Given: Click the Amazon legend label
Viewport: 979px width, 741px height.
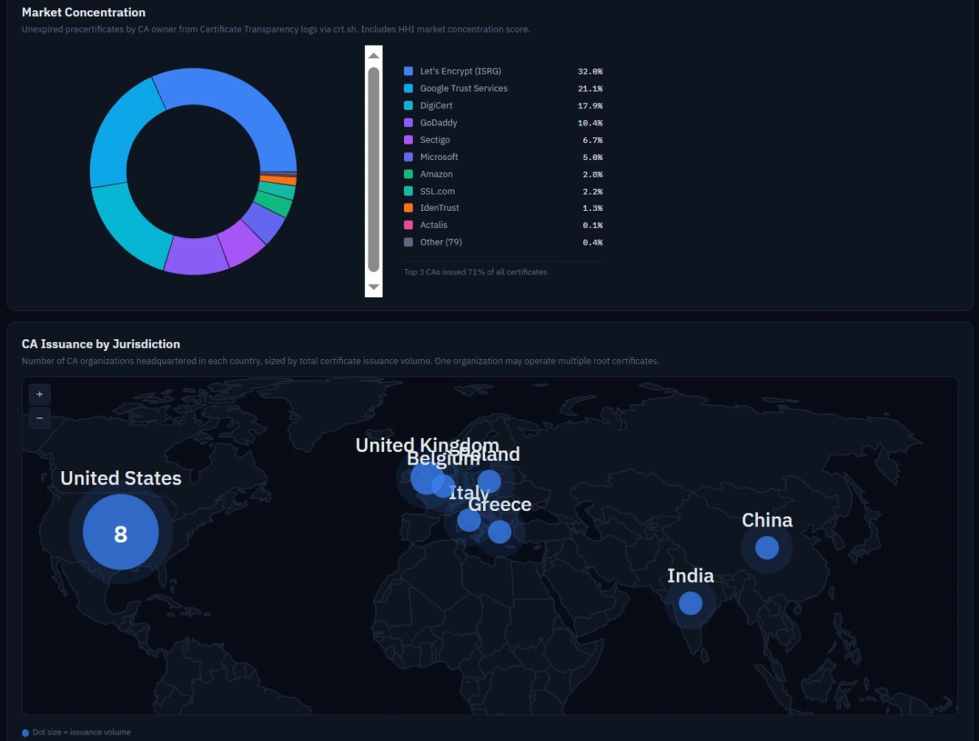Looking at the screenshot, I should [436, 174].
